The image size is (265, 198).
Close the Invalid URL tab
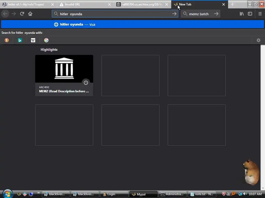point(109,4)
